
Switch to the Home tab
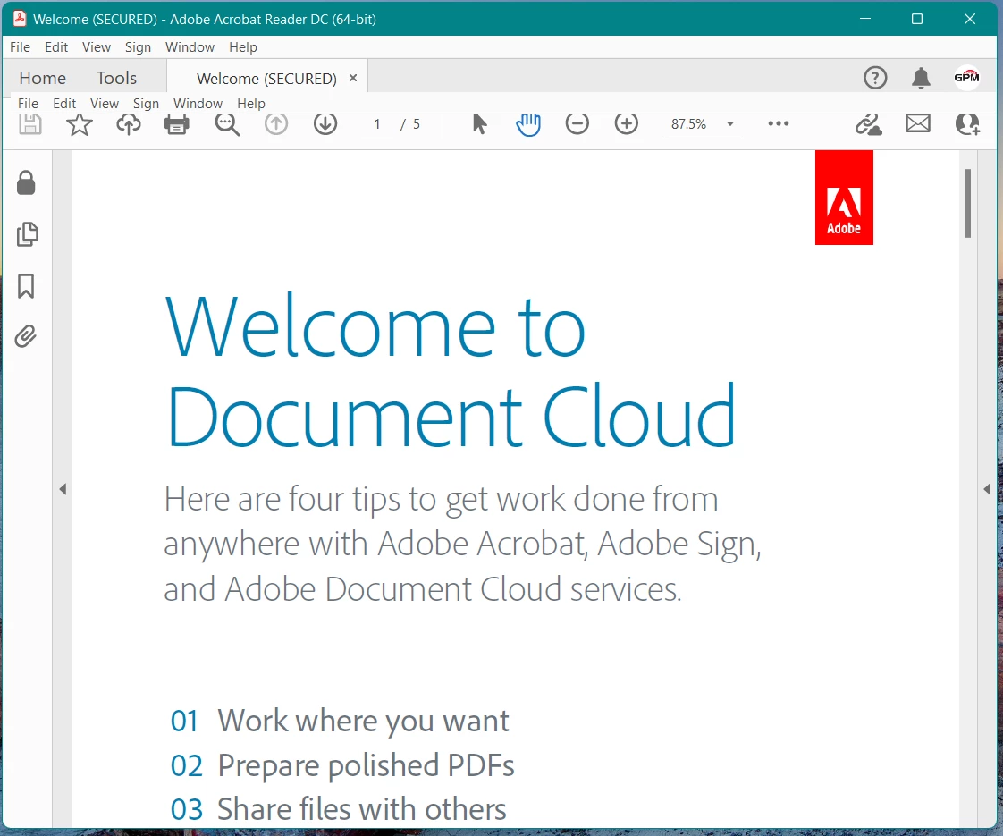42,78
